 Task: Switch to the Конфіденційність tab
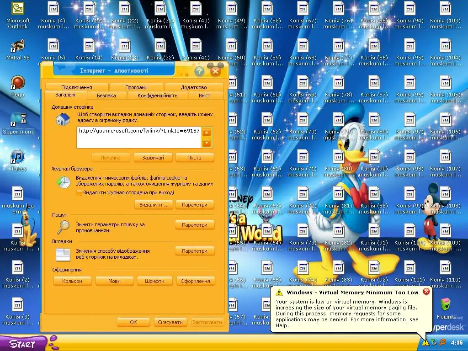click(157, 96)
